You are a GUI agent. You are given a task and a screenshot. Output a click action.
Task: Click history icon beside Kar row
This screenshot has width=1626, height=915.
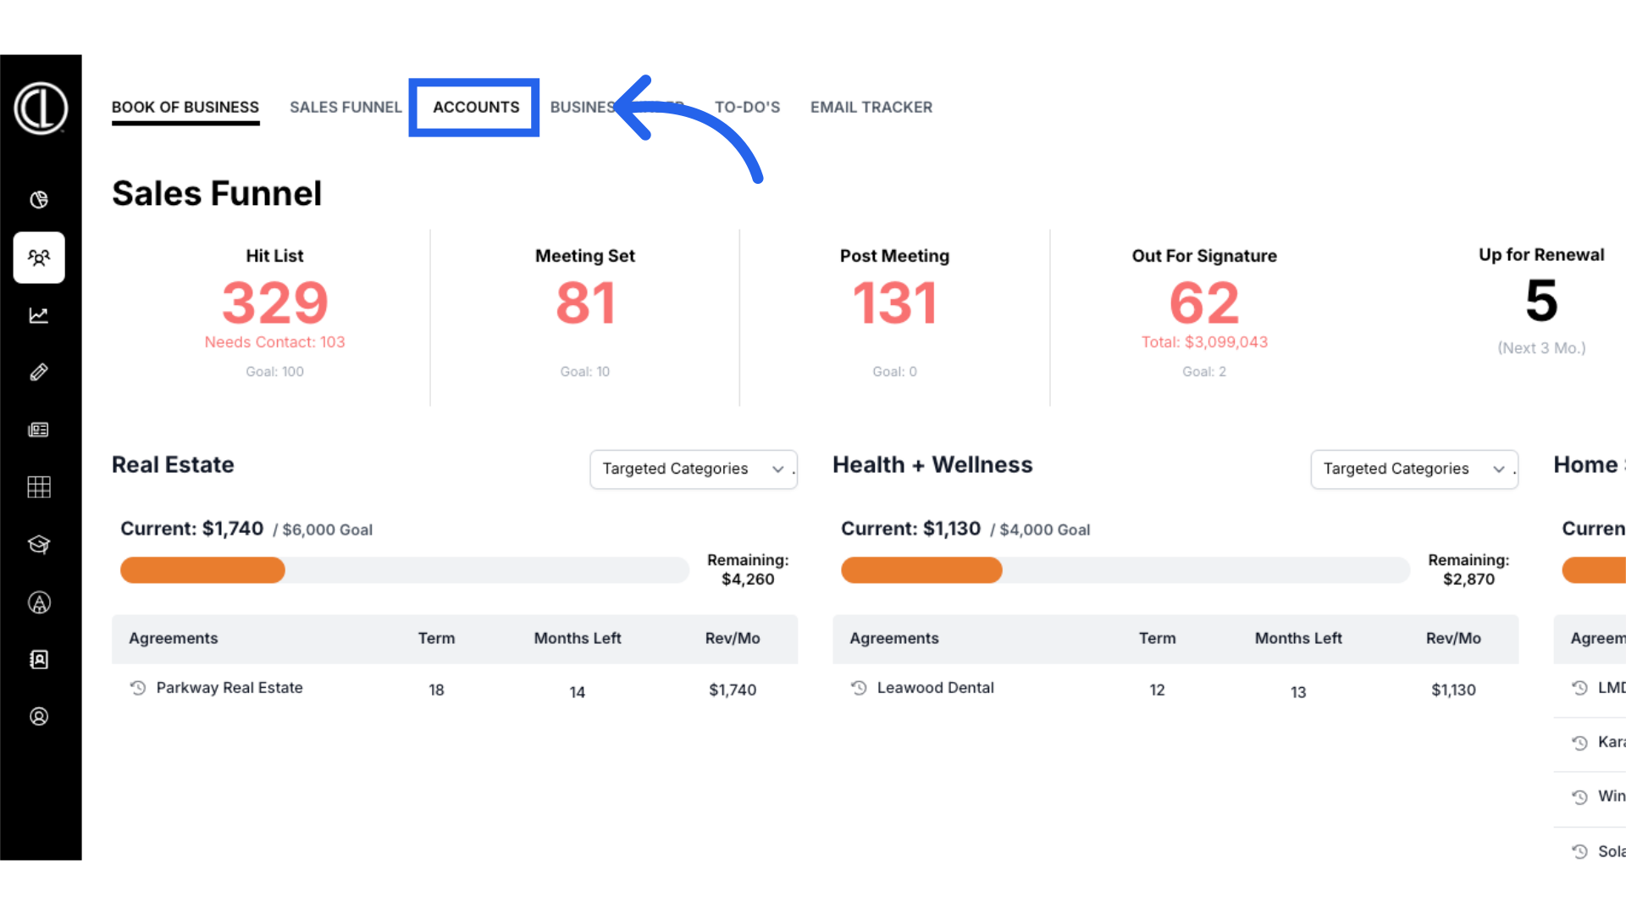pos(1579,743)
